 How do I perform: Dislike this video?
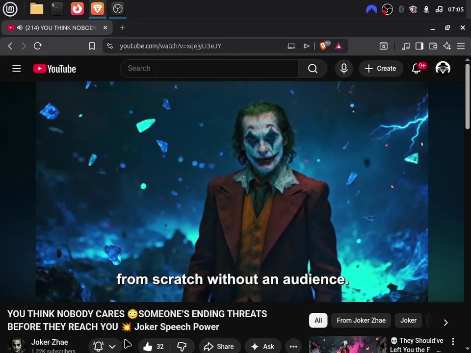(182, 347)
